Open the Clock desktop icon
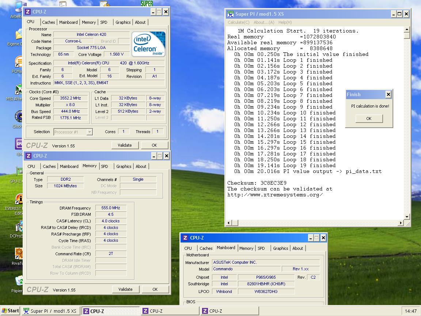This screenshot has width=421, height=316. coord(19,117)
